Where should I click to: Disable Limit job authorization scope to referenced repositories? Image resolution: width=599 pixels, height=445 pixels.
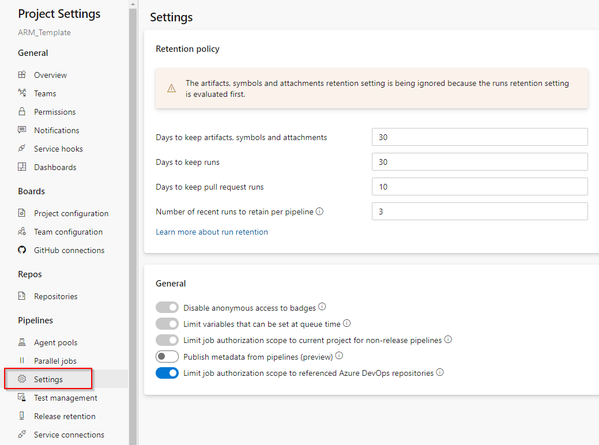coord(167,373)
